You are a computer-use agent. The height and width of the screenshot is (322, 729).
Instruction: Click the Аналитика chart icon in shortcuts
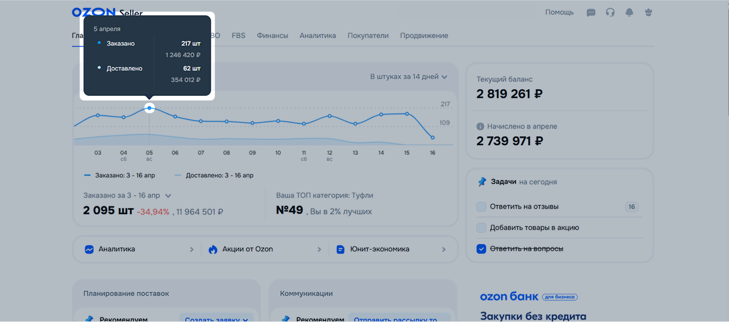pos(89,250)
